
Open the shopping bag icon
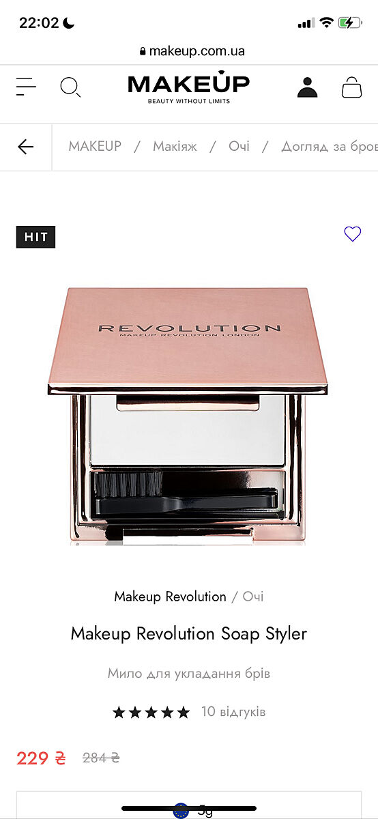pyautogui.click(x=351, y=87)
